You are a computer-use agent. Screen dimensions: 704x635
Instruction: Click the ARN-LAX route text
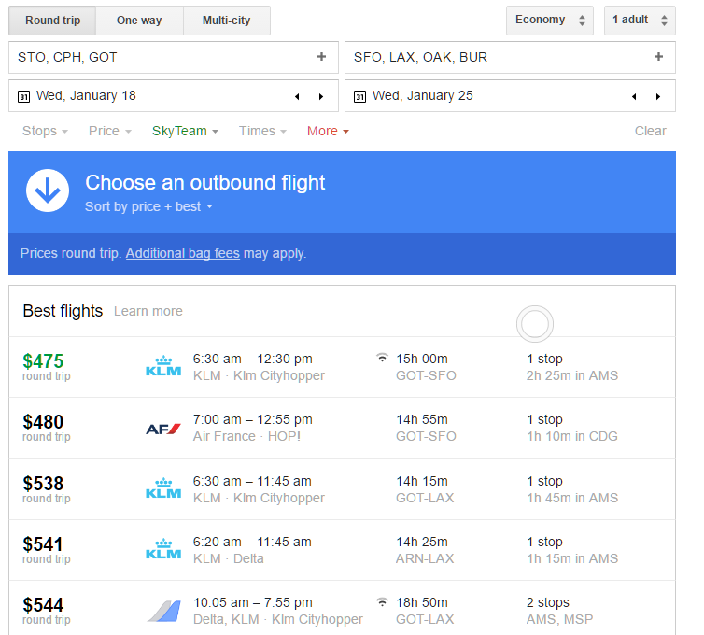point(425,558)
